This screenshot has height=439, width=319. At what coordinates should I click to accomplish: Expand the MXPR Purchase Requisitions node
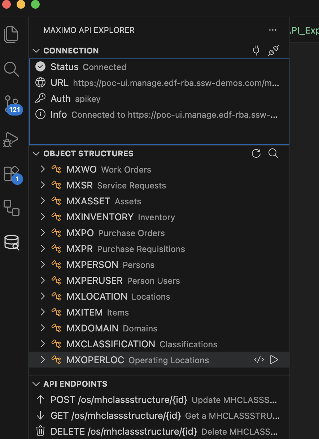point(43,249)
